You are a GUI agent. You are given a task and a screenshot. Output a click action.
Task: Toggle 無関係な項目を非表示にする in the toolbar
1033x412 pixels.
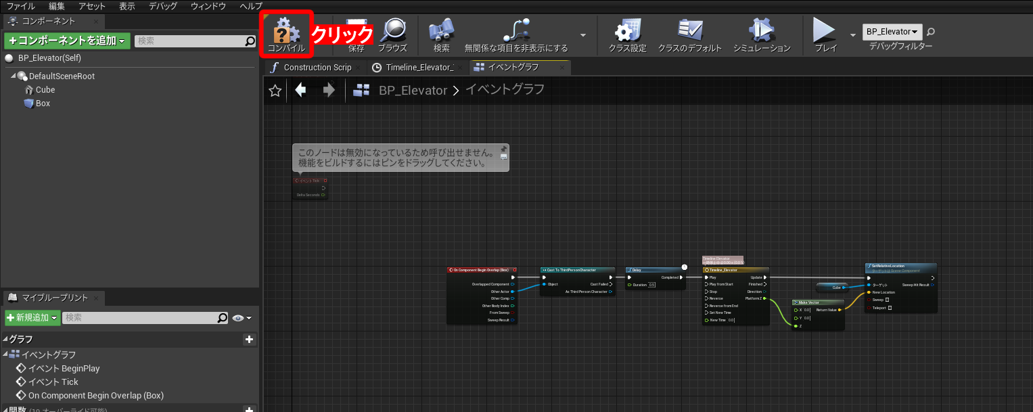[x=516, y=35]
